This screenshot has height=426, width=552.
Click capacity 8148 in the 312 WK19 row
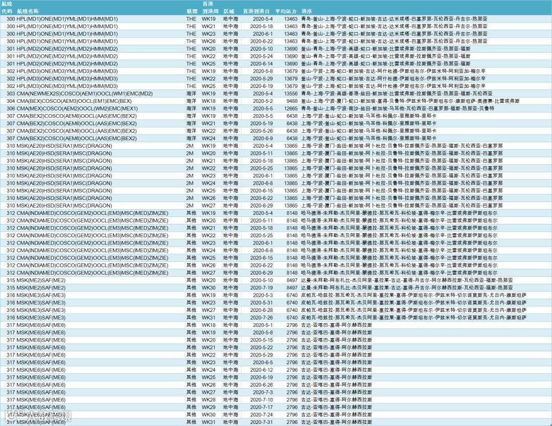click(292, 213)
